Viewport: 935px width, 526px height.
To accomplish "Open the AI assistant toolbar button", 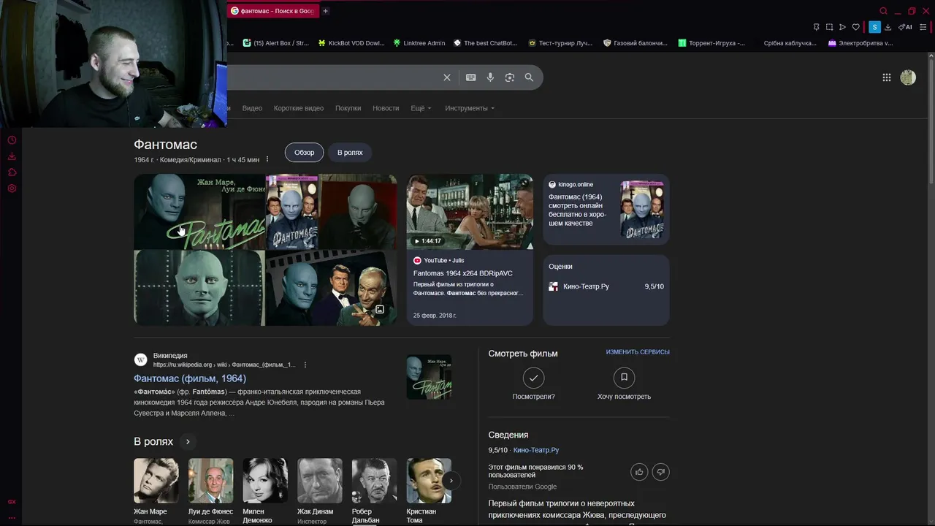I will coord(905,27).
